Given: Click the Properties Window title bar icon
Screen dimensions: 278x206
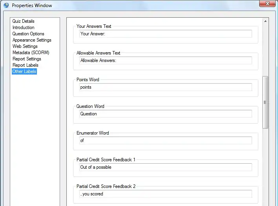Looking at the screenshot, I should pyautogui.click(x=6, y=5).
